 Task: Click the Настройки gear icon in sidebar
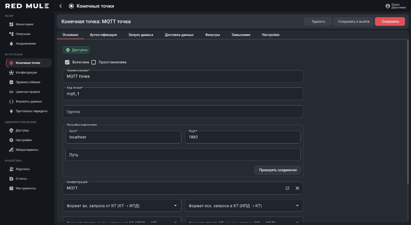11,140
